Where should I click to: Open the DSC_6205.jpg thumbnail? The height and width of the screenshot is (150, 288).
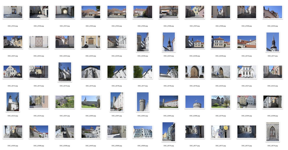[117, 42]
